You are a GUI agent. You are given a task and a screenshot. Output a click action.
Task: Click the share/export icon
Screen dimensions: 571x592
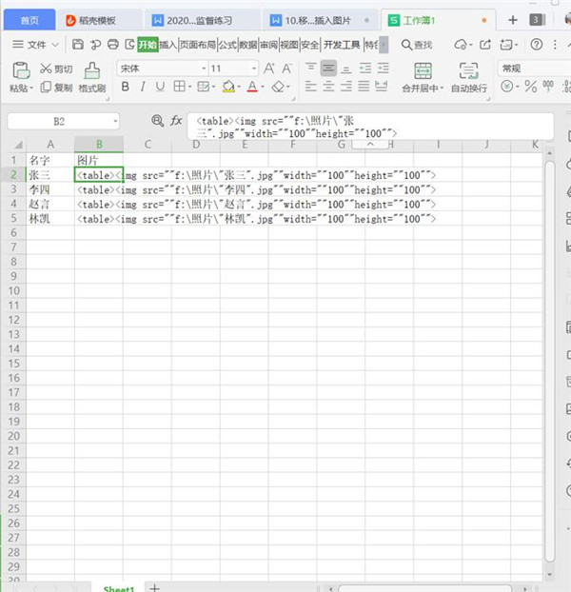pyautogui.click(x=485, y=45)
